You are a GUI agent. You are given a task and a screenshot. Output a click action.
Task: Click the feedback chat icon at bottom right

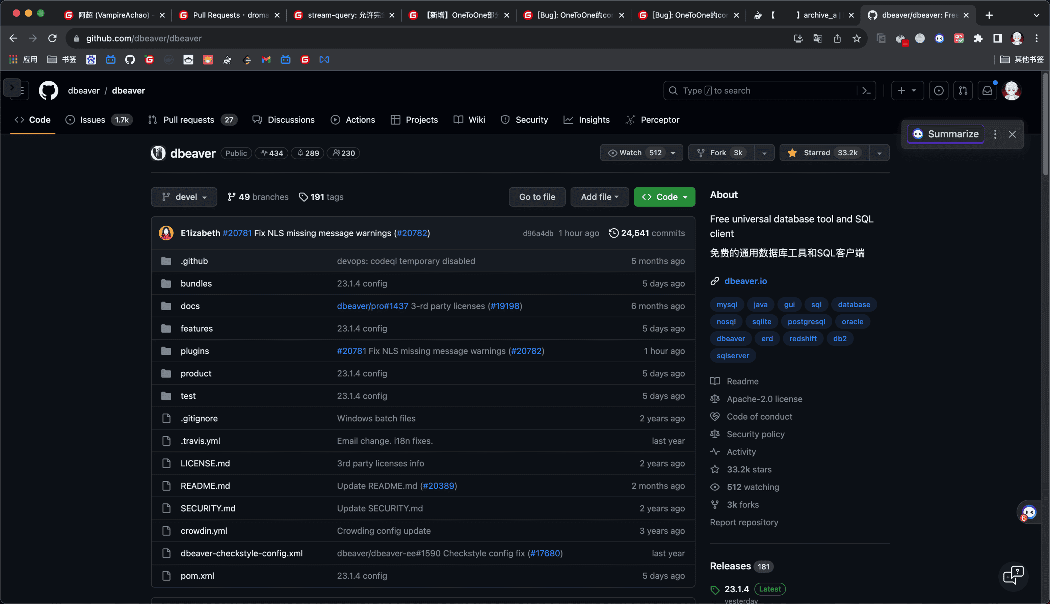pos(1013,575)
